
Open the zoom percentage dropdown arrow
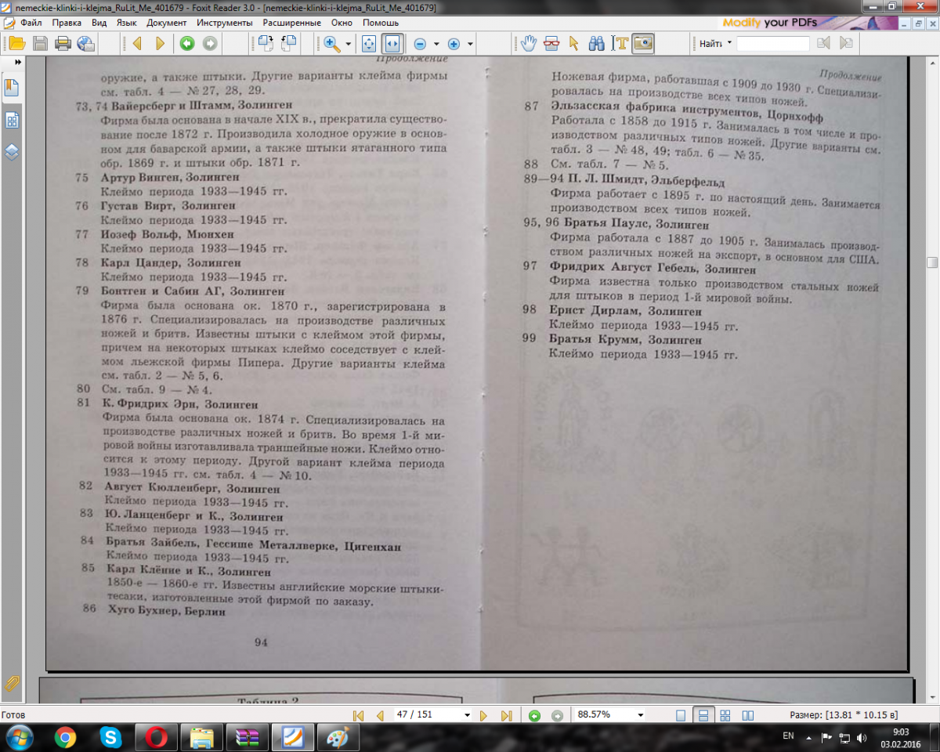641,715
